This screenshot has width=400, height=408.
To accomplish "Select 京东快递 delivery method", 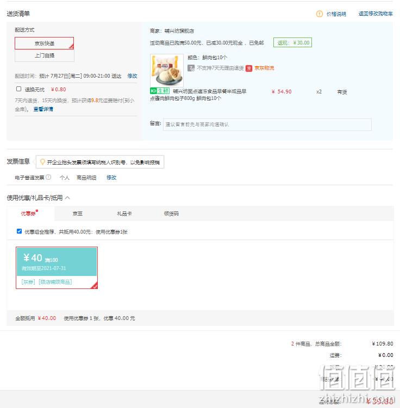I will (x=44, y=43).
